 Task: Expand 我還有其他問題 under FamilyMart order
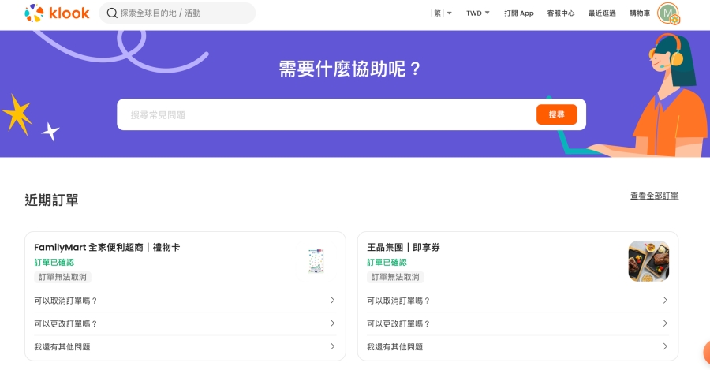click(x=185, y=346)
